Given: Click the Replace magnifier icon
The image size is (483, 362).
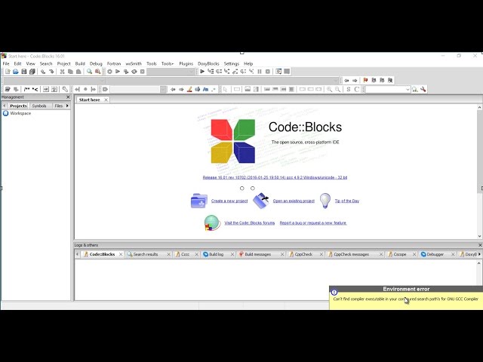Looking at the screenshot, I should (97, 72).
